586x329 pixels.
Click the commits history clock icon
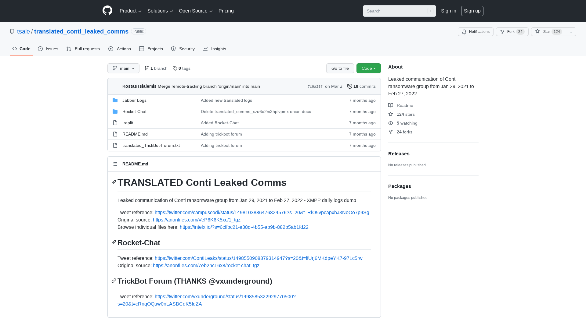click(x=350, y=86)
